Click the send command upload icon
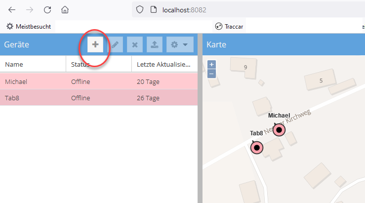Image resolution: width=365 pixels, height=203 pixels. coord(155,44)
